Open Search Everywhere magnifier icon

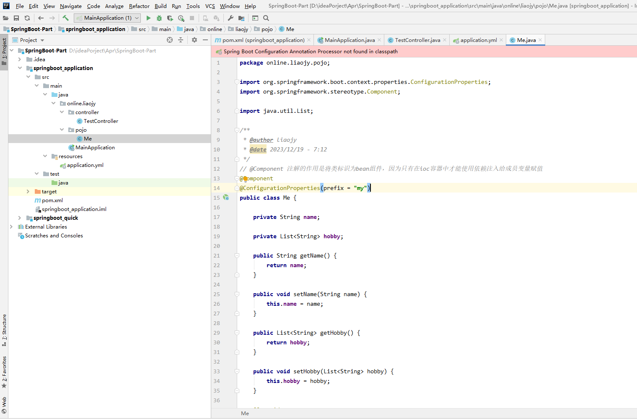point(266,18)
